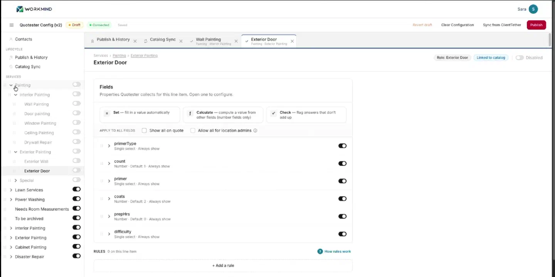Image resolution: width=555 pixels, height=277 pixels.
Task: Expand the Special group
Action: (15, 180)
